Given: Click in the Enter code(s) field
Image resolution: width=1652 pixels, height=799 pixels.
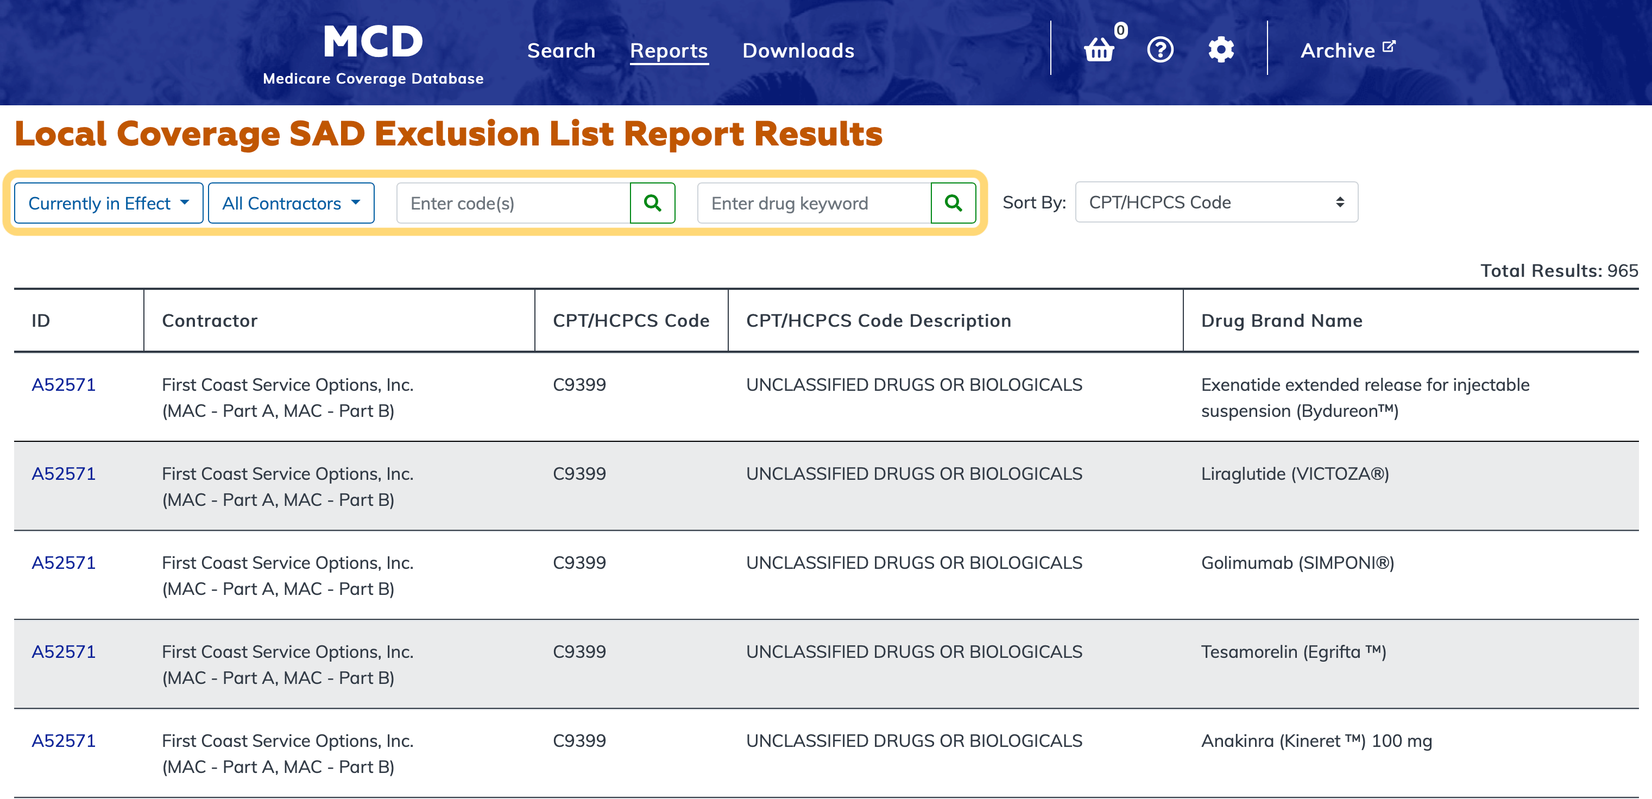Looking at the screenshot, I should pos(513,203).
